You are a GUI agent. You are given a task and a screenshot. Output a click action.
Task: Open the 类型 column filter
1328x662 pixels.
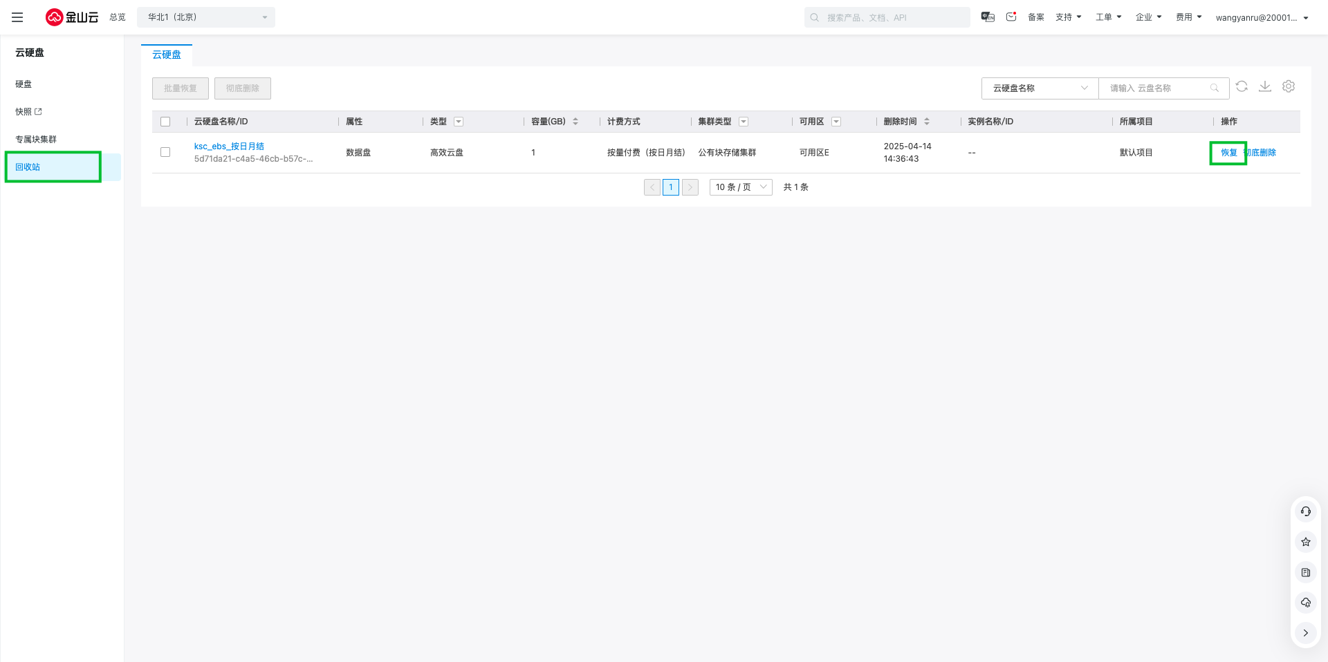coord(459,122)
